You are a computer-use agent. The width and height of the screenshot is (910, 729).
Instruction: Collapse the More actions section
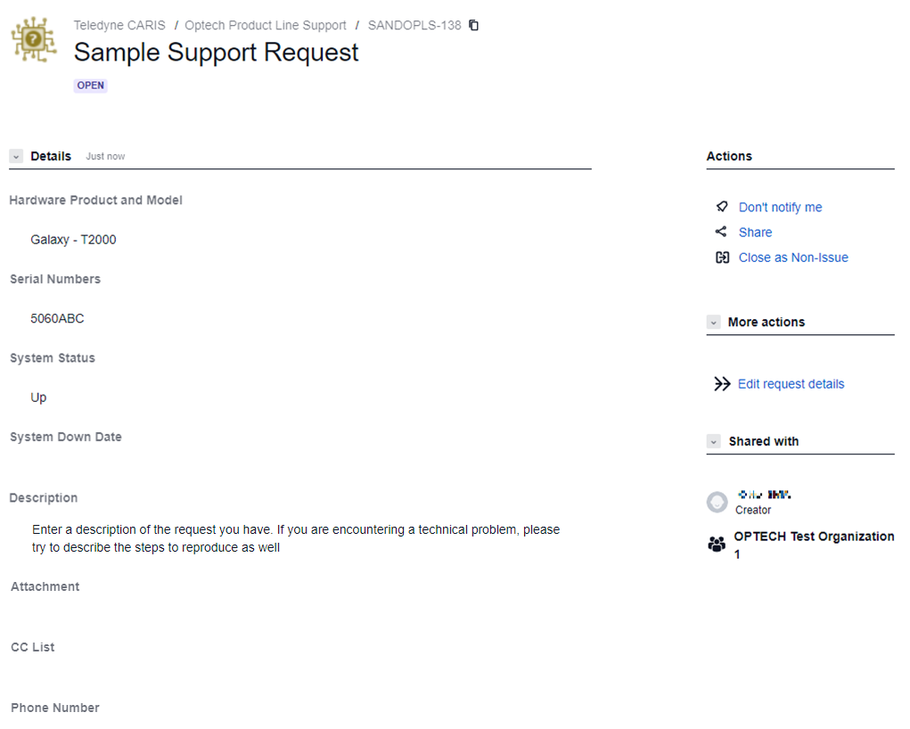[x=713, y=322]
